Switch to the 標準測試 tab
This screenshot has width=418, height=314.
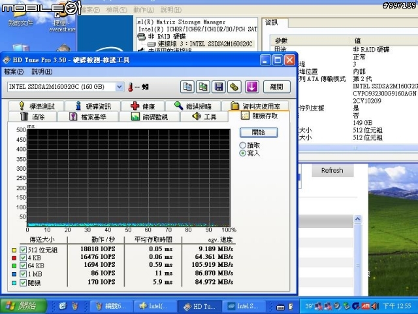tap(37, 106)
